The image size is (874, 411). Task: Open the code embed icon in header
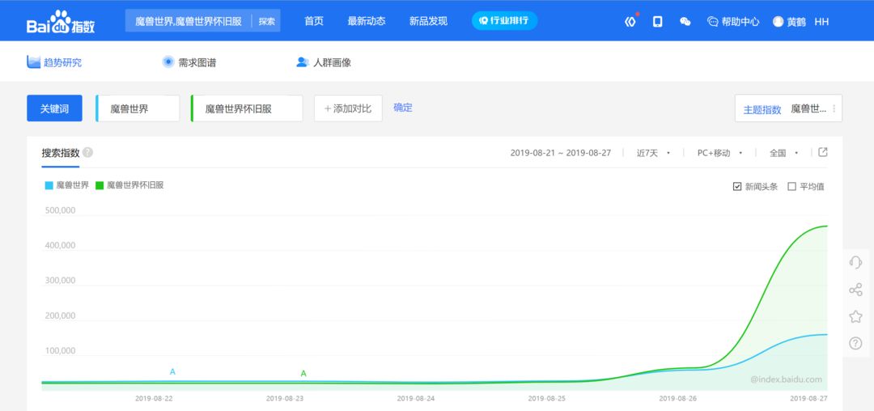click(x=630, y=22)
